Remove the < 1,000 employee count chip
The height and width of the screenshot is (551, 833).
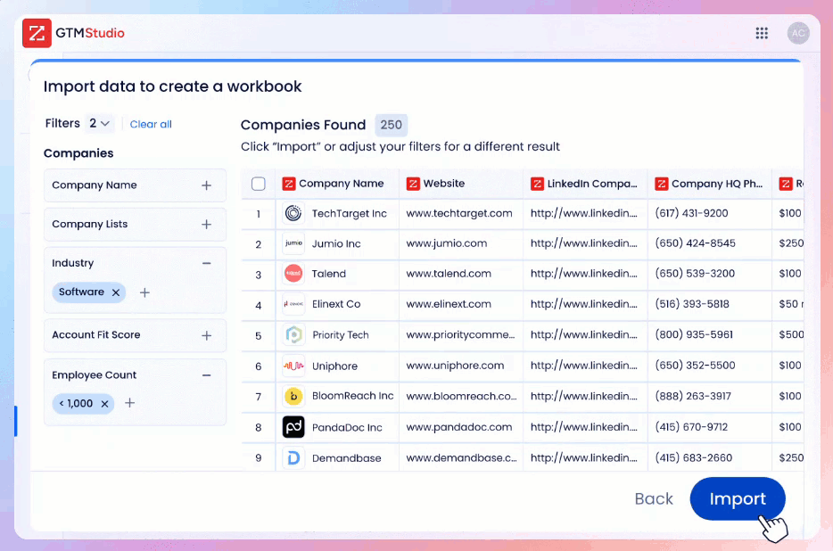click(x=104, y=404)
